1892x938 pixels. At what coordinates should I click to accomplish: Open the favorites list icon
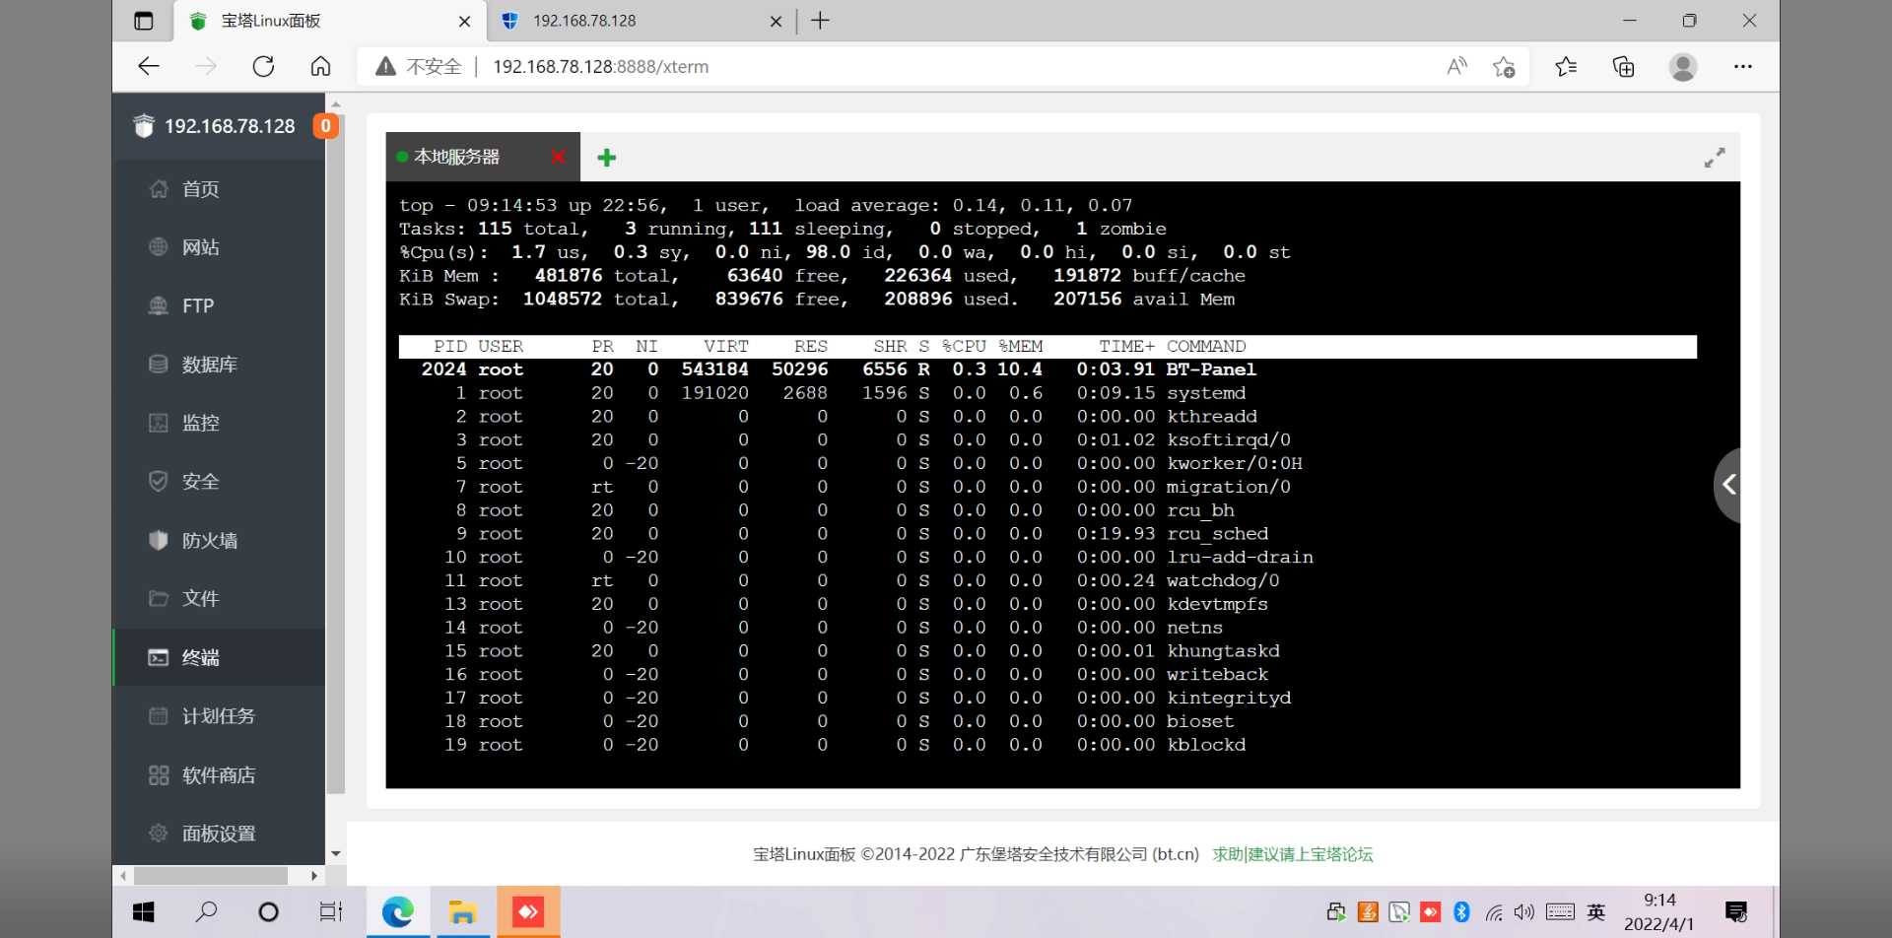(1566, 66)
